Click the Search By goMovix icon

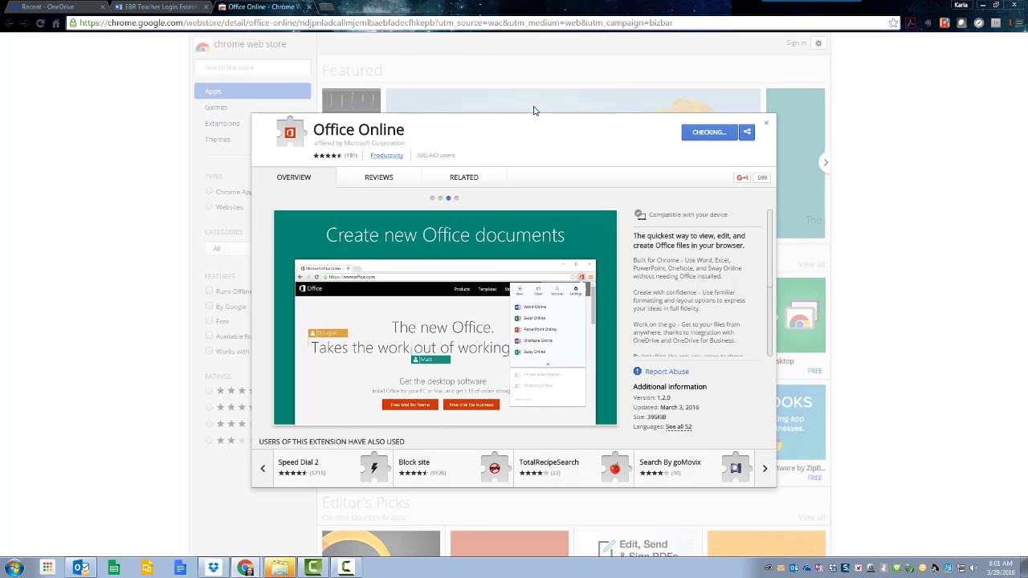tap(736, 468)
